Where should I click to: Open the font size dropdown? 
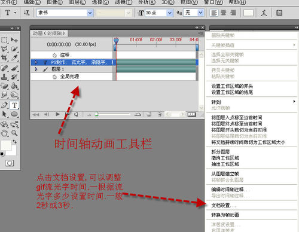pyautogui.click(x=170, y=13)
